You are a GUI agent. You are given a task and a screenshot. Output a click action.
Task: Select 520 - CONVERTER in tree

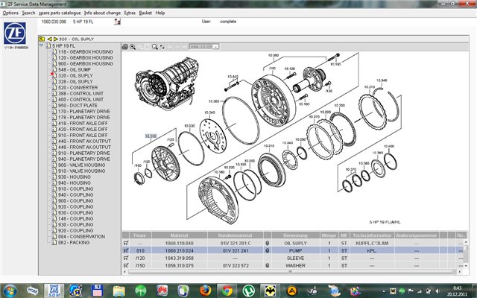pos(75,87)
